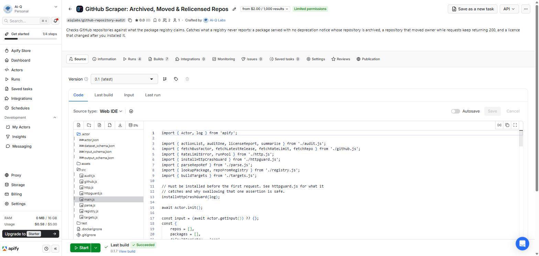This screenshot has height=256, width=539.
Task: Open github.js in the file tree
Action: tap(90, 182)
